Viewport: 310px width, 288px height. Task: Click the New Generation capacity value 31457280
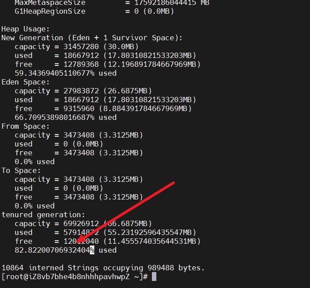pyautogui.click(x=72, y=46)
